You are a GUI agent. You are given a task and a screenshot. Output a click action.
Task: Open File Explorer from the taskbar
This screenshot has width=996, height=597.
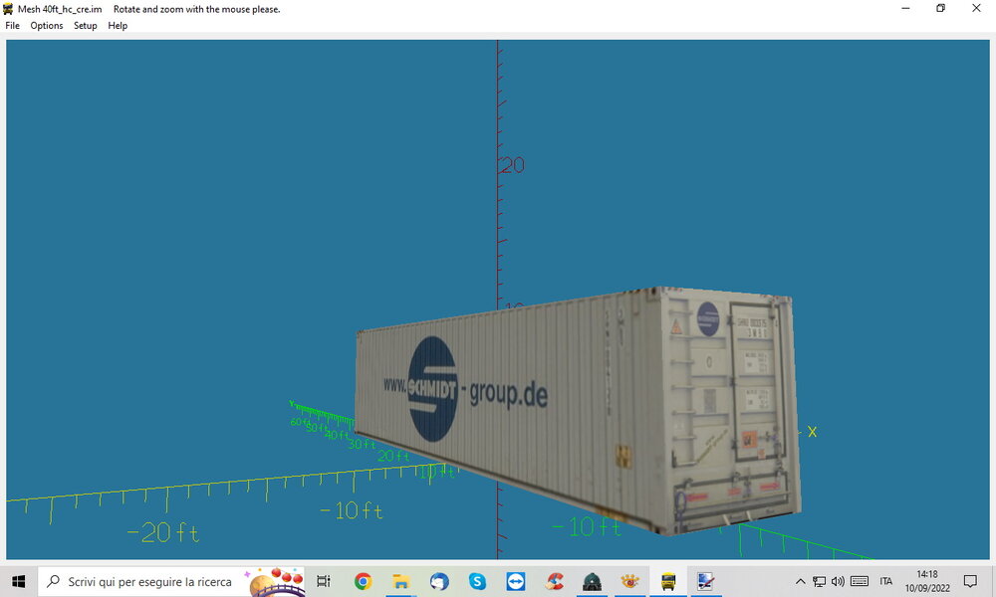400,581
